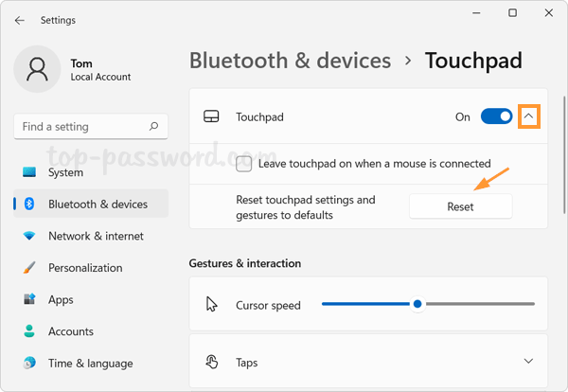Click the System monitor icon in sidebar
Image resolution: width=568 pixels, height=392 pixels.
[29, 172]
